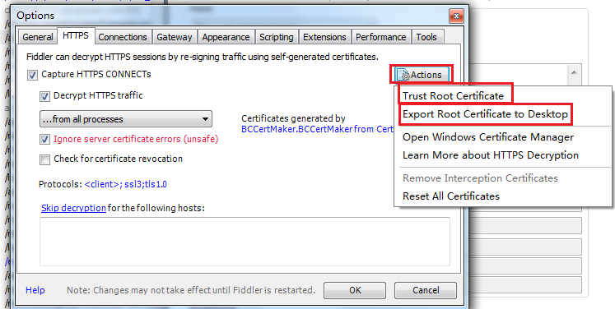Screen dimensions: 615x309
Task: Focus the skip decryption hosts text box
Action: point(245,242)
